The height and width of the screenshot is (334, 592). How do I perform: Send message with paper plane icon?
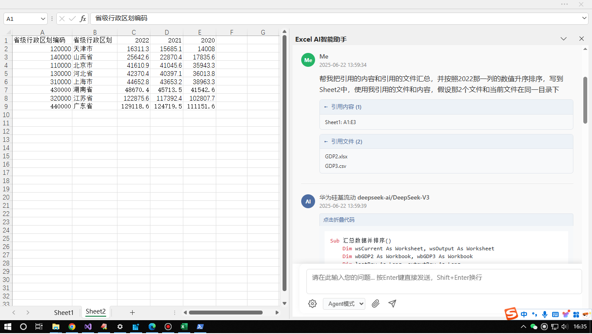(x=392, y=304)
